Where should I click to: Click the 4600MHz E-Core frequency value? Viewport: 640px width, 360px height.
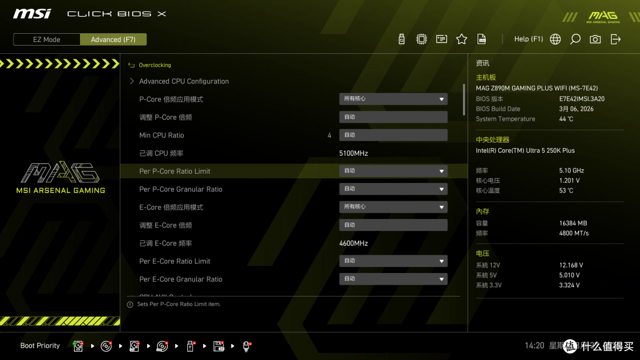click(x=353, y=243)
